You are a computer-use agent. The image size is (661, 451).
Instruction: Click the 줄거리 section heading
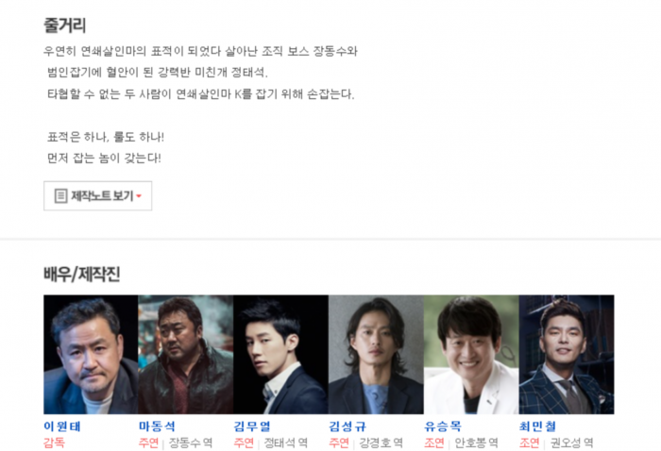click(64, 25)
